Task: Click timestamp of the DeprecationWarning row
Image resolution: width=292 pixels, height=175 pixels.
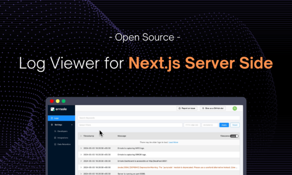Action: 97,168
